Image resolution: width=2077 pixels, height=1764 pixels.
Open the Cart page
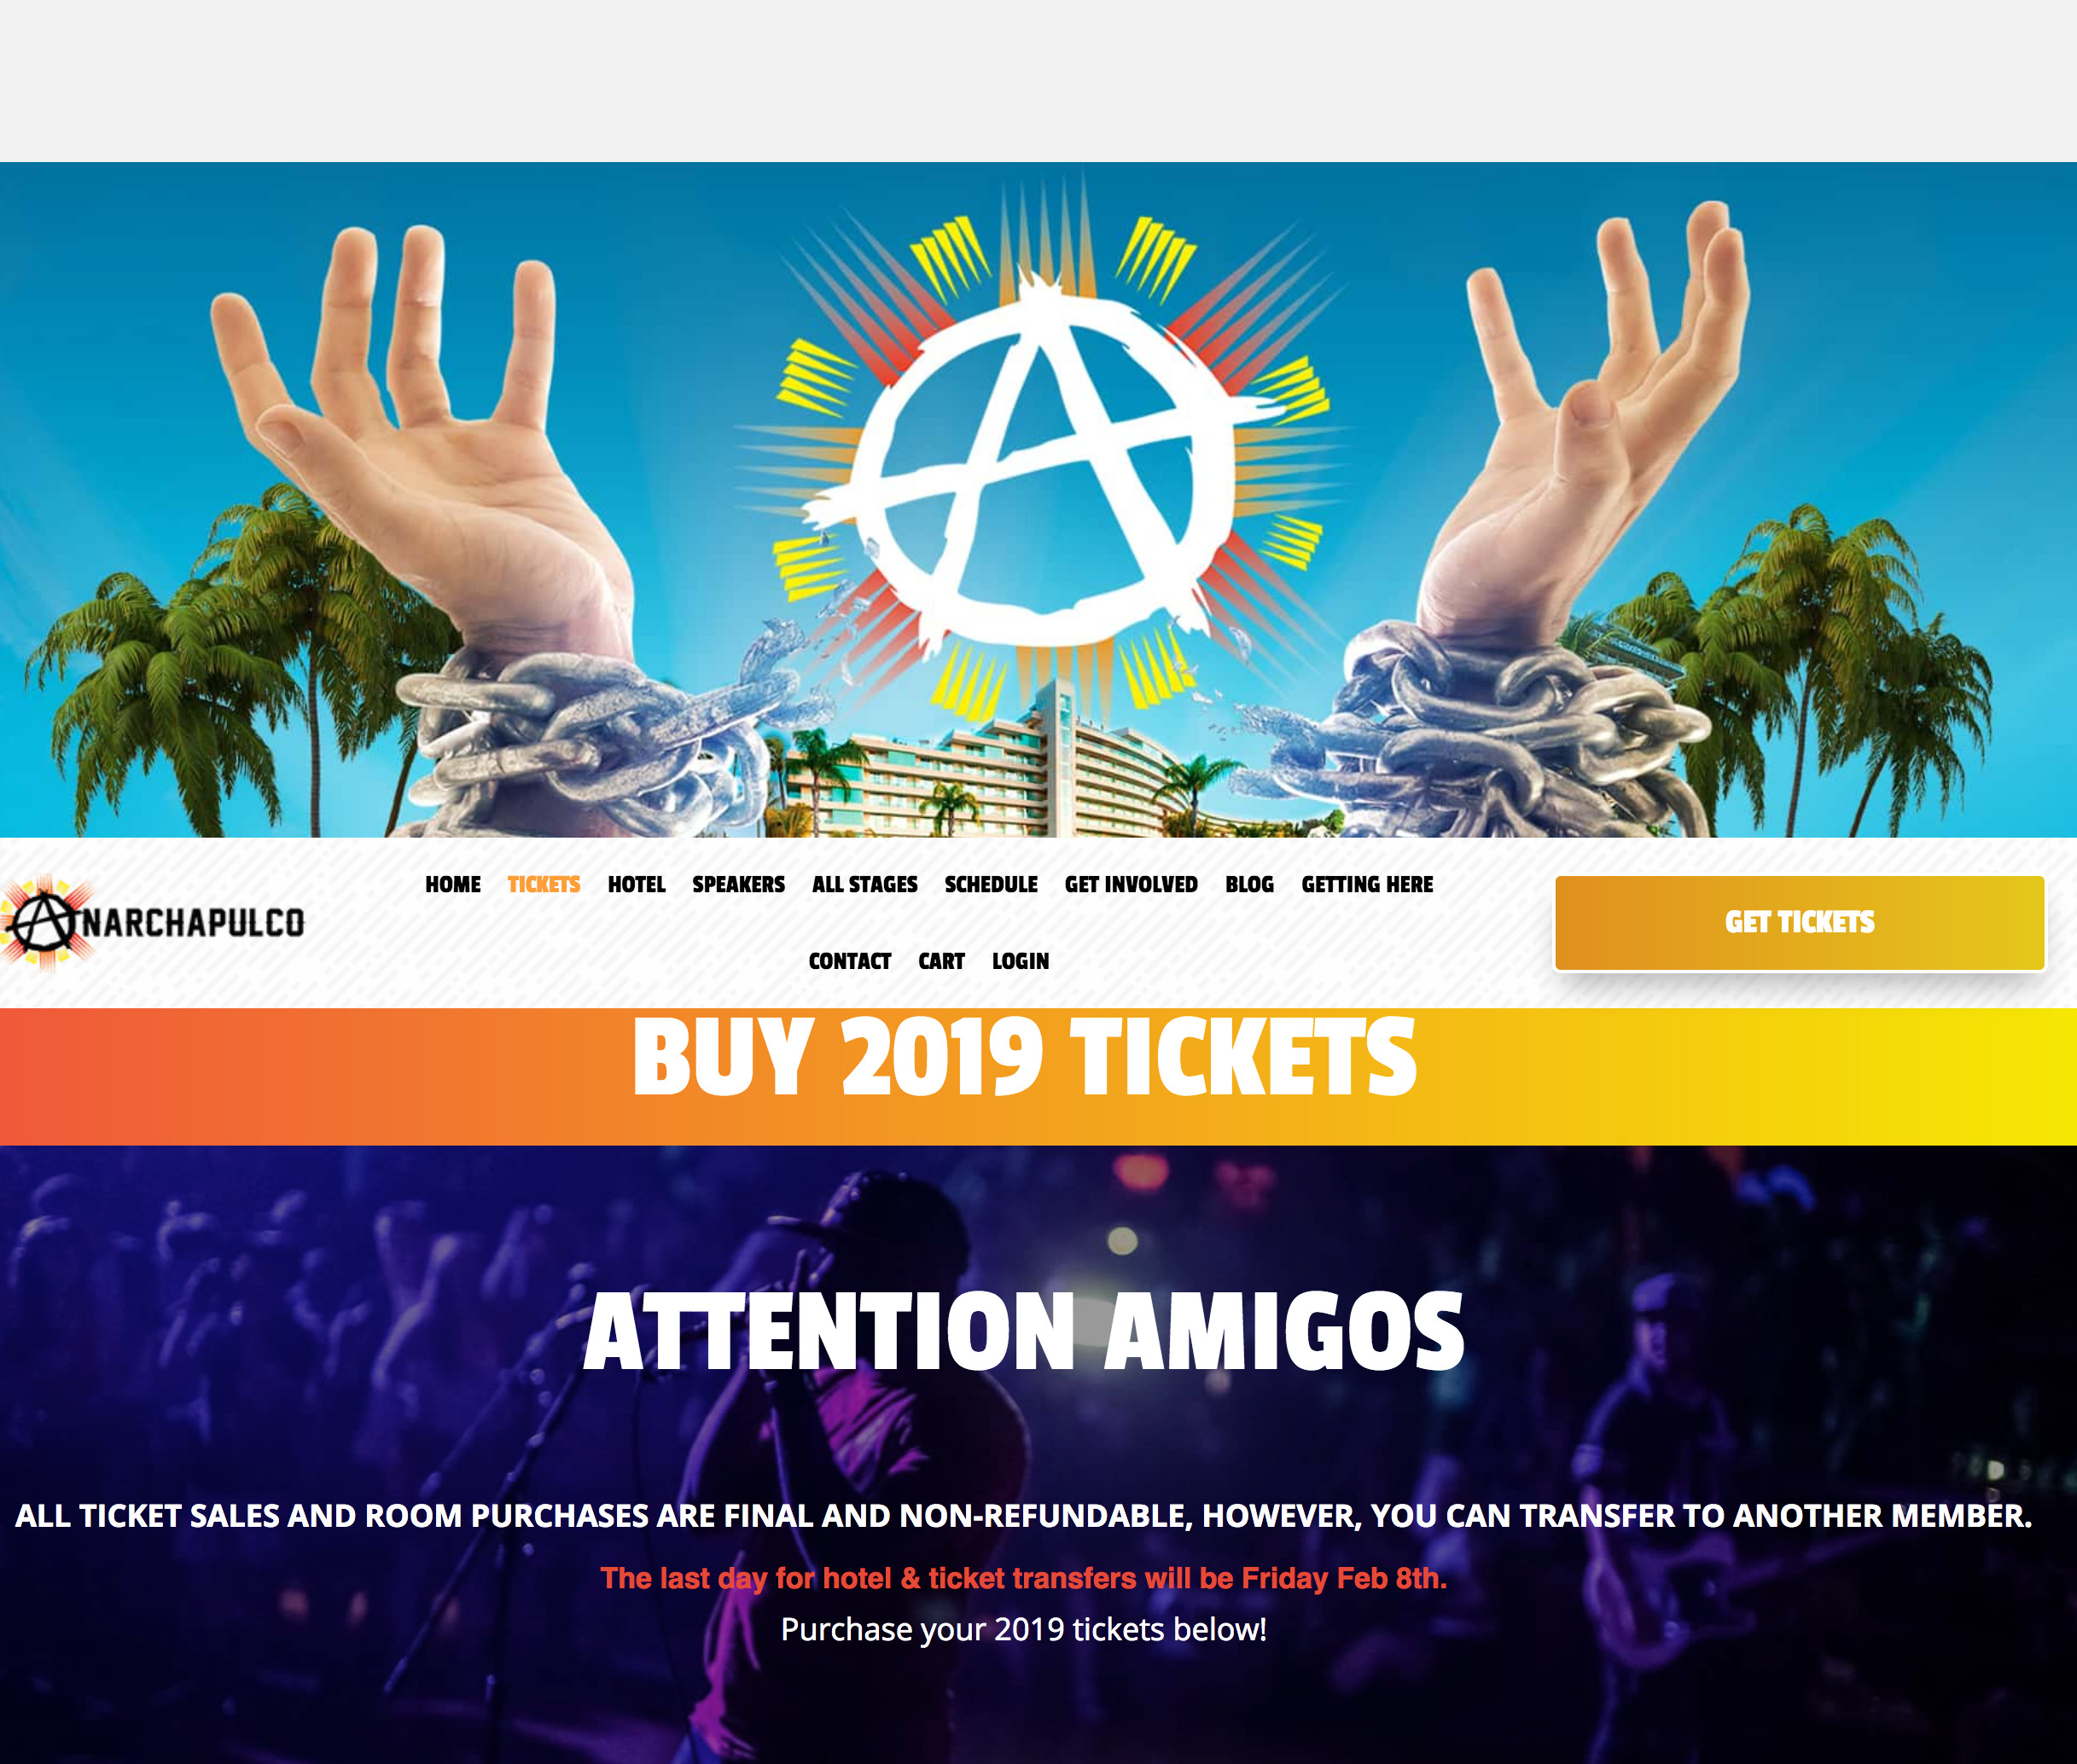click(x=941, y=961)
